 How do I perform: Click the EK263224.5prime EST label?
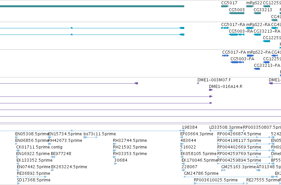coord(69,167)
